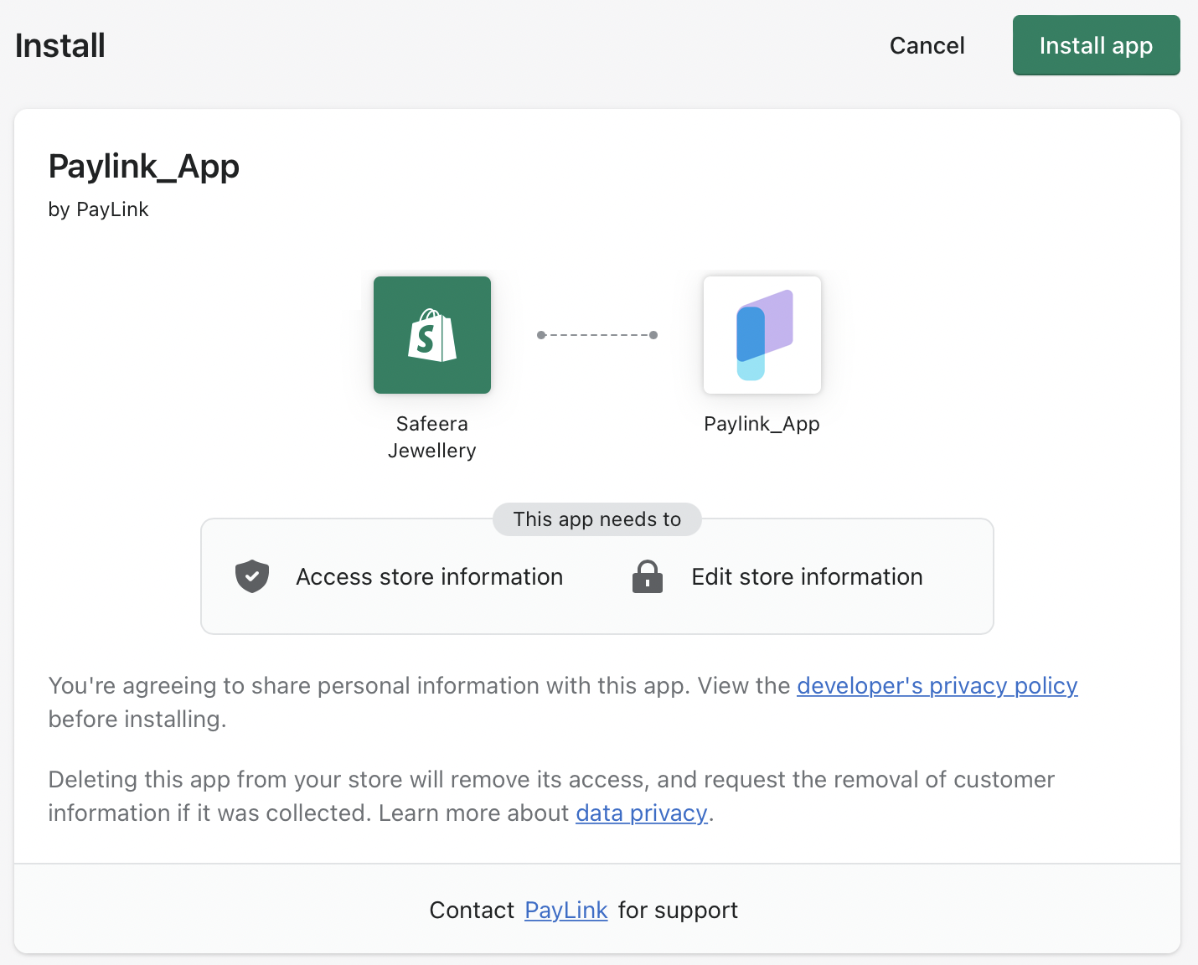Select the Access store information text
The height and width of the screenshot is (965, 1198).
click(x=429, y=576)
